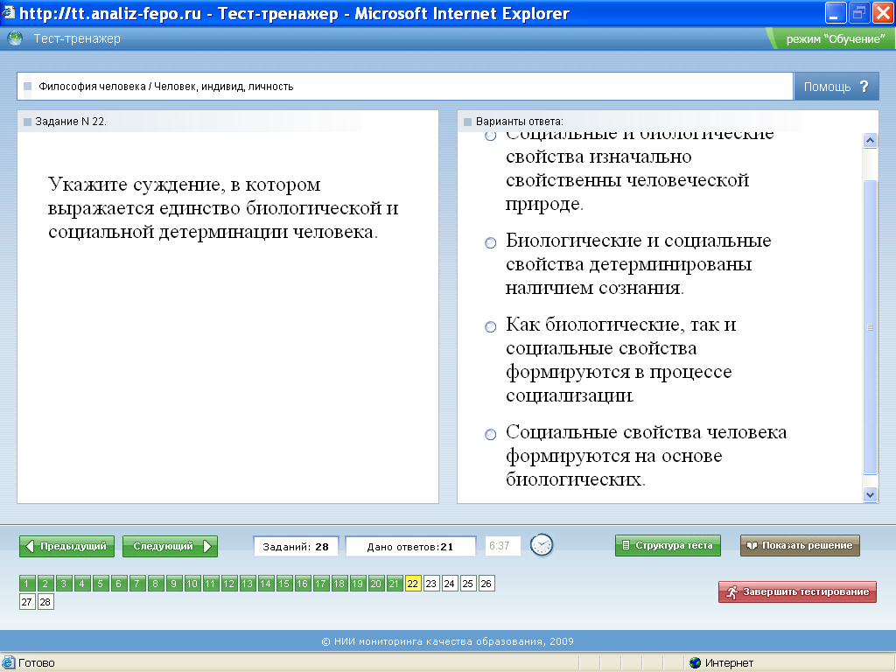Screen dimensions: 896x672
Task: Jump to question 17
Action: click(320, 584)
